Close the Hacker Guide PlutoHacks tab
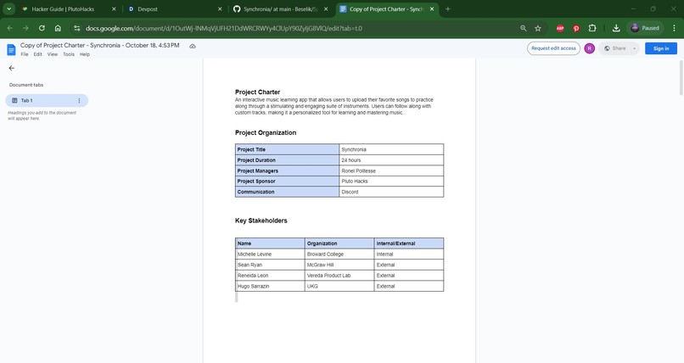Image resolution: width=684 pixels, height=363 pixels. click(114, 8)
